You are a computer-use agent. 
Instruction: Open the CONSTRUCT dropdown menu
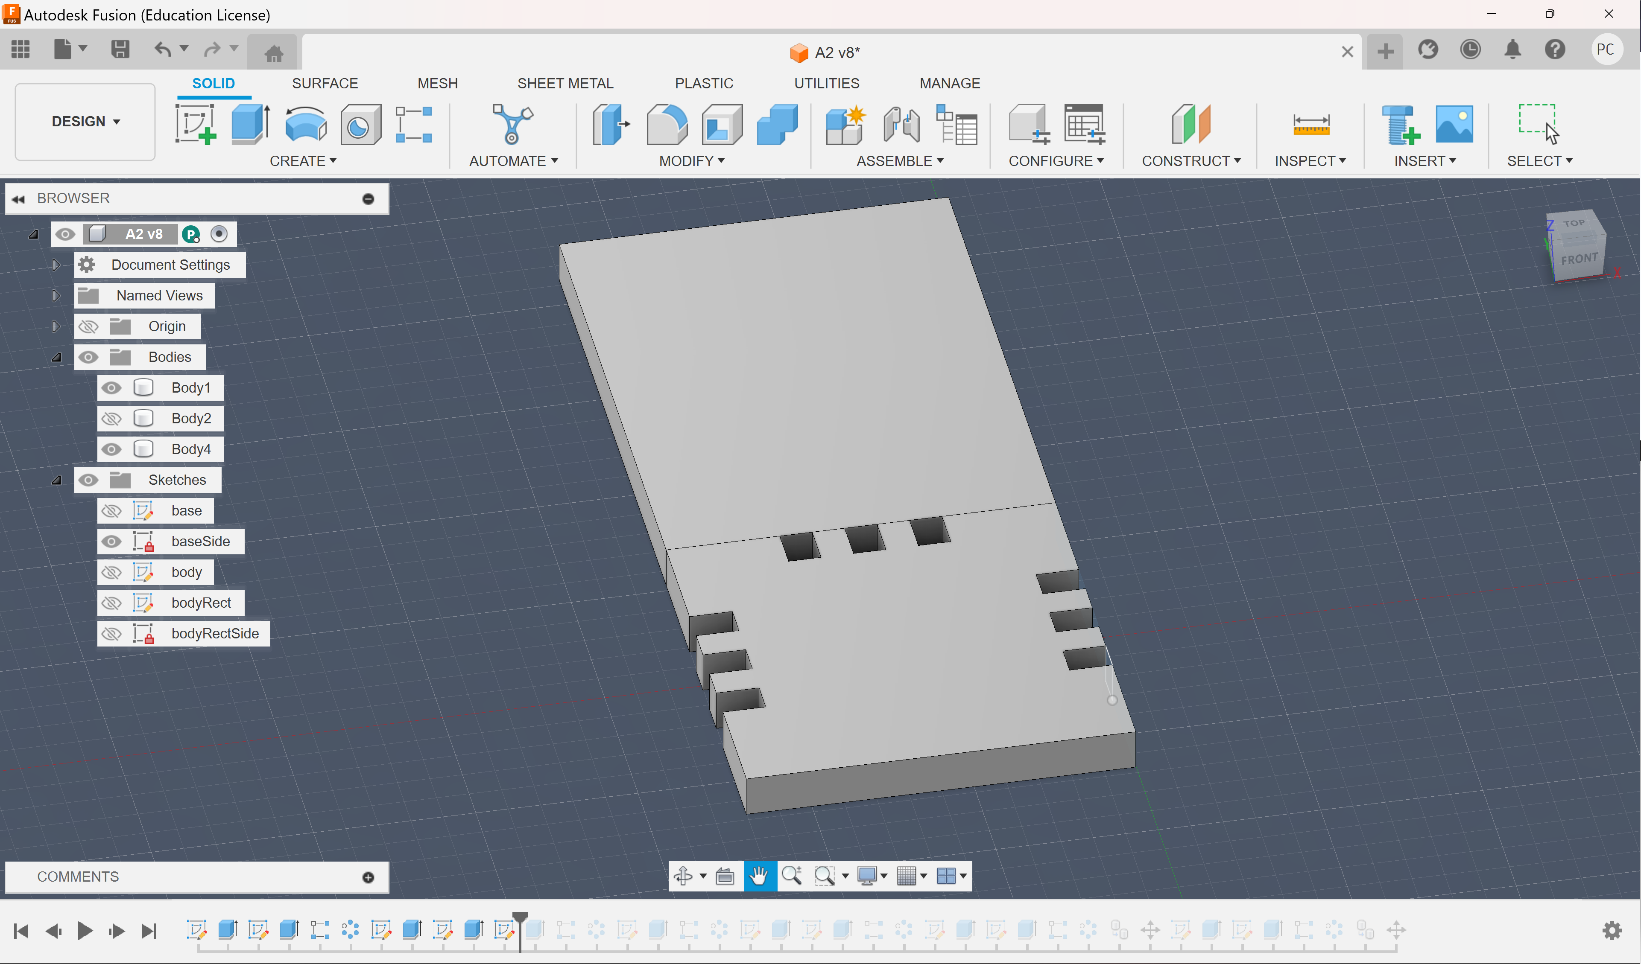coord(1191,161)
